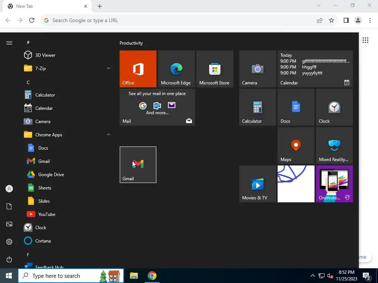
Task: Click the Windows Start button
Action: click(9, 276)
